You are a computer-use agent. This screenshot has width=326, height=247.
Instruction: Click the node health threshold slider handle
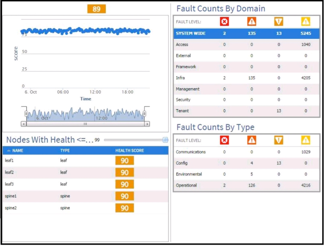coord(165,140)
